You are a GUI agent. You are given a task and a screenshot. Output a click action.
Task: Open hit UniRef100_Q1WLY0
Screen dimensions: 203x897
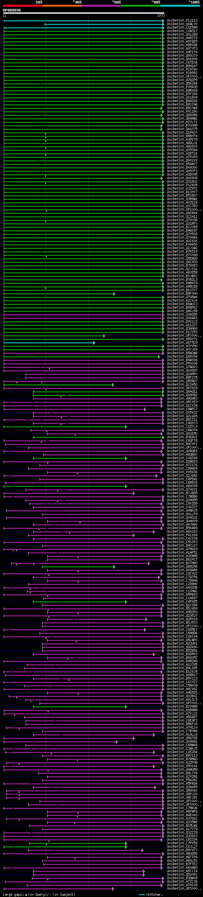pyautogui.click(x=182, y=24)
